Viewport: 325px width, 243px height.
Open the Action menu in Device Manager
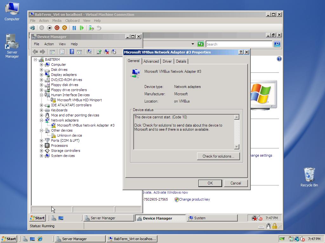pos(49,44)
